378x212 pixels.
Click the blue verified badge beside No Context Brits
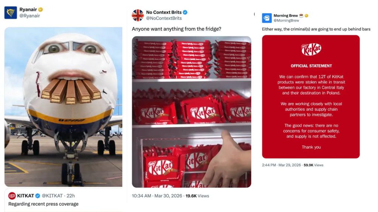click(185, 12)
